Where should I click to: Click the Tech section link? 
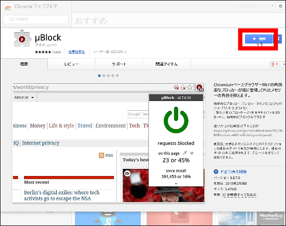click(x=134, y=125)
